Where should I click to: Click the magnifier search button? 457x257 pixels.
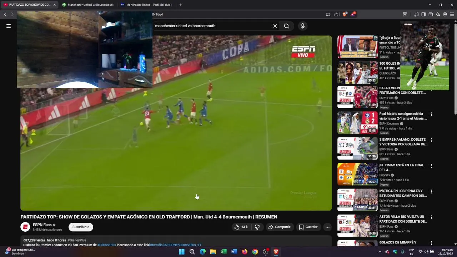(286, 26)
